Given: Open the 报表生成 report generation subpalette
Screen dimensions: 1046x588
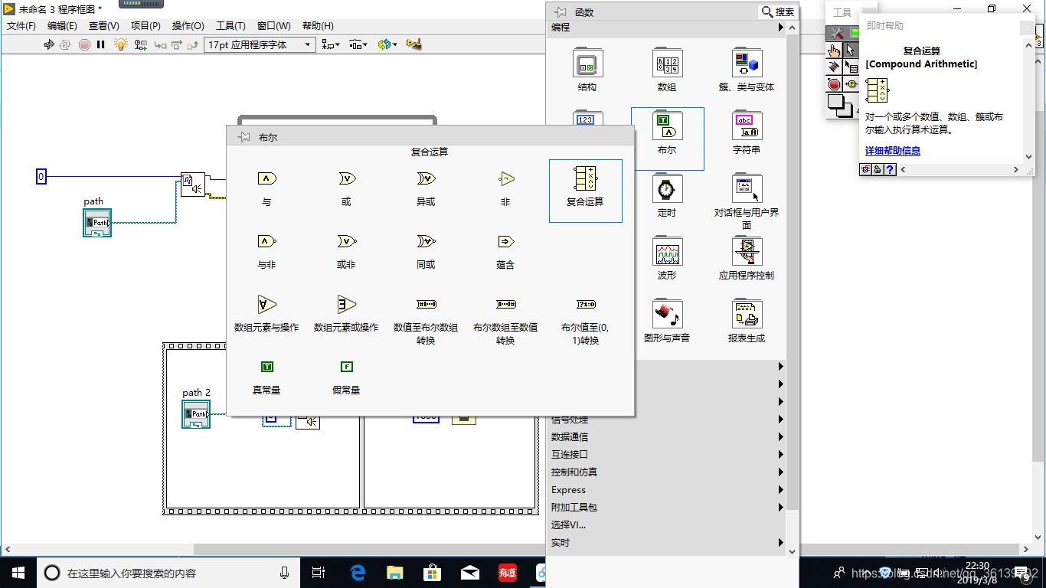Looking at the screenshot, I should pos(747,322).
